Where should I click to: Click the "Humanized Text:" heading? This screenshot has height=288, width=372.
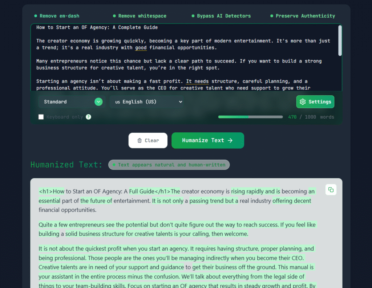tap(67, 165)
